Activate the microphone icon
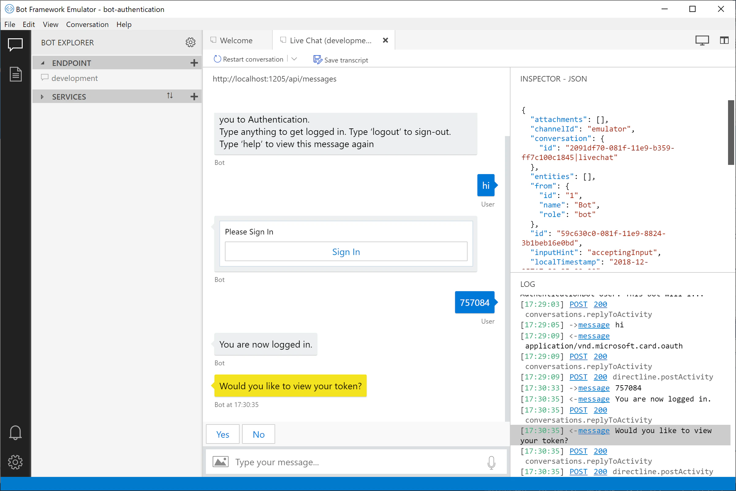This screenshot has width=736, height=491. (x=491, y=462)
